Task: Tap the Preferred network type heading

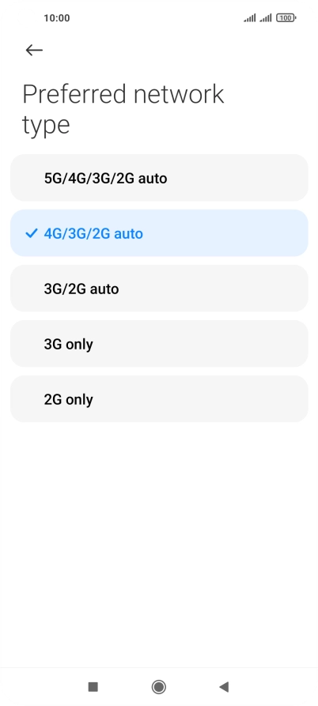Action: coord(123,109)
